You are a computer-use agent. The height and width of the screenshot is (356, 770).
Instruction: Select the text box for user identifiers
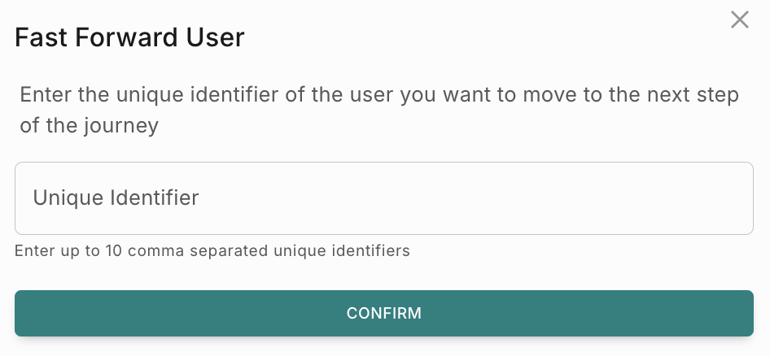pos(383,198)
